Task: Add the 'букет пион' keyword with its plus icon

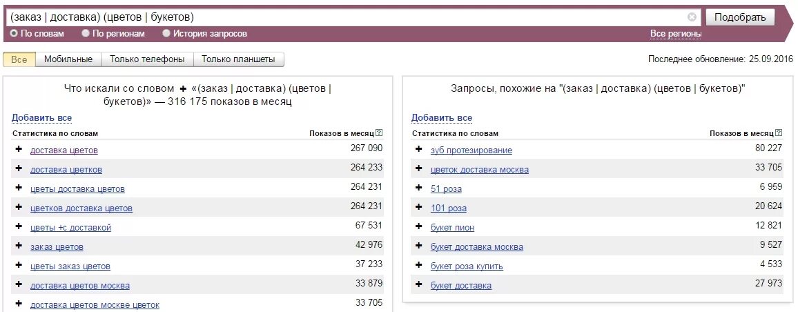Action: pyautogui.click(x=419, y=226)
